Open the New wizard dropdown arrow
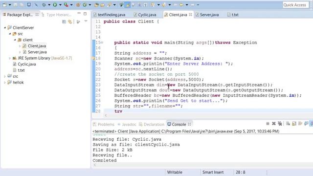 (x=10, y=5)
